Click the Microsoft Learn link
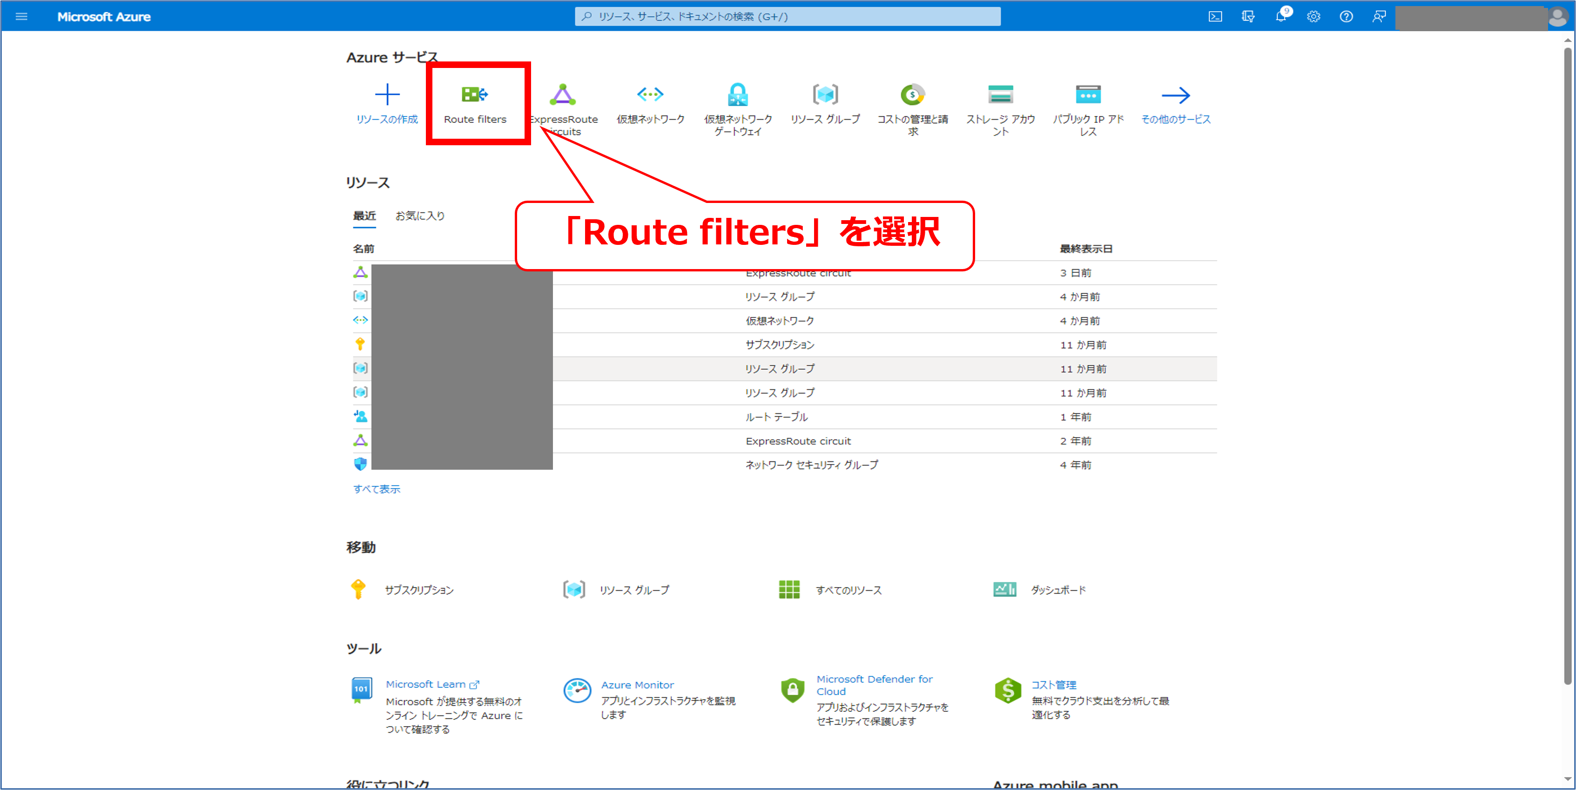Image resolution: width=1576 pixels, height=790 pixels. (x=426, y=684)
